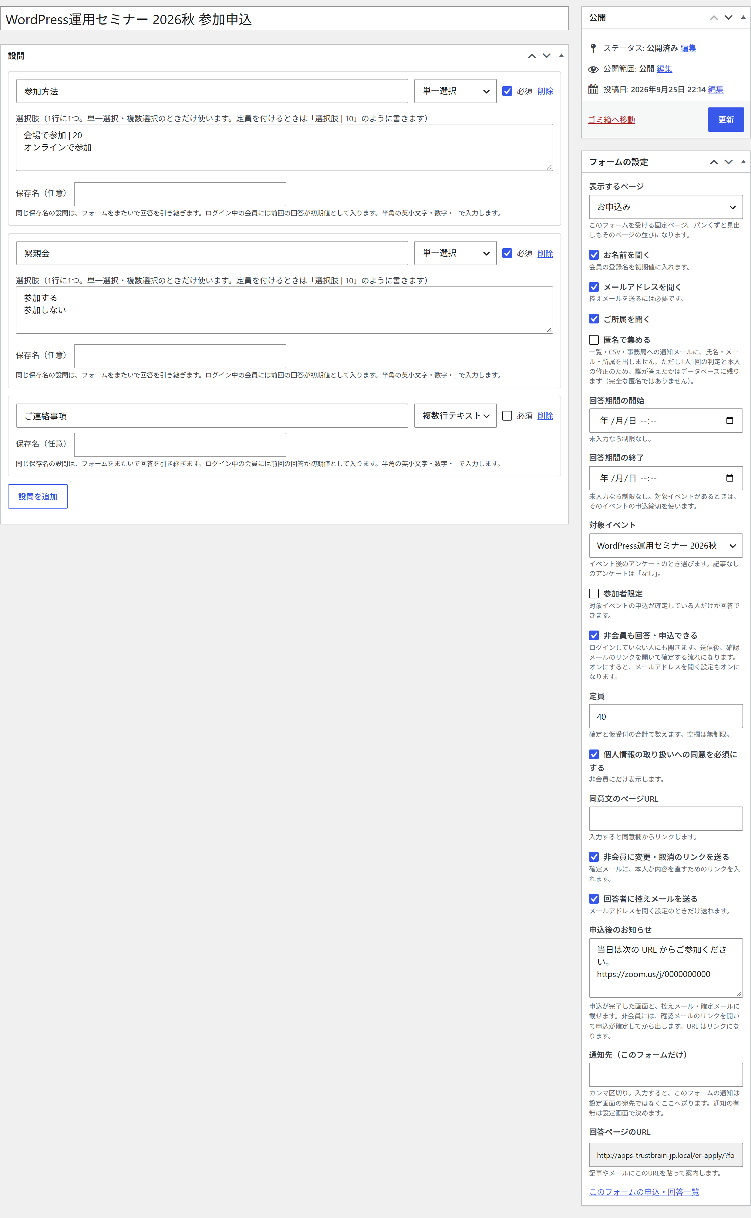
Task: Click the calendar icon beside 投稿日
Action: point(593,90)
